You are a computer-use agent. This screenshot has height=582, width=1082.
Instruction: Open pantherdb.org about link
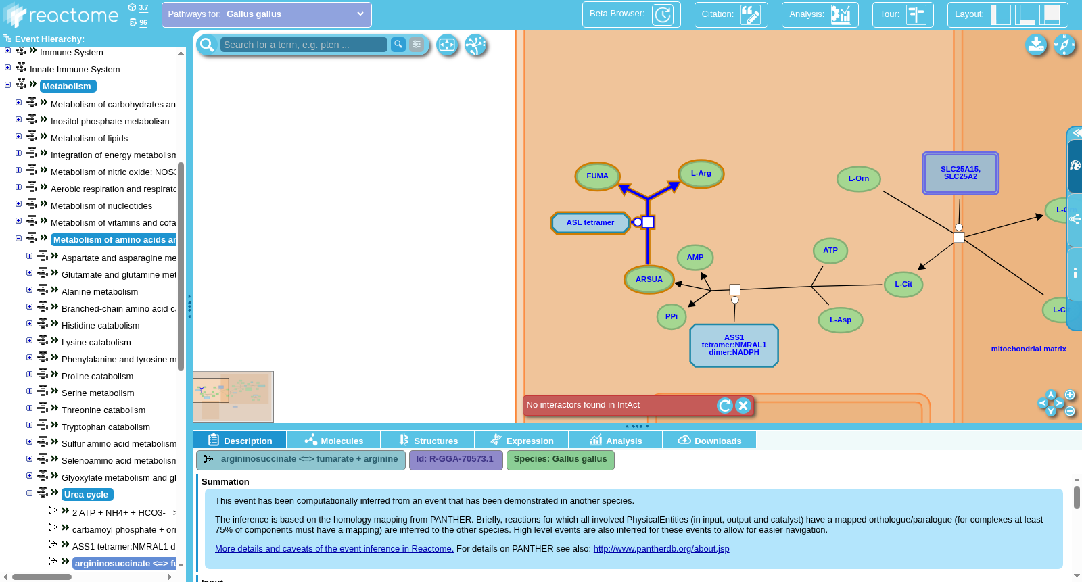(x=661, y=549)
